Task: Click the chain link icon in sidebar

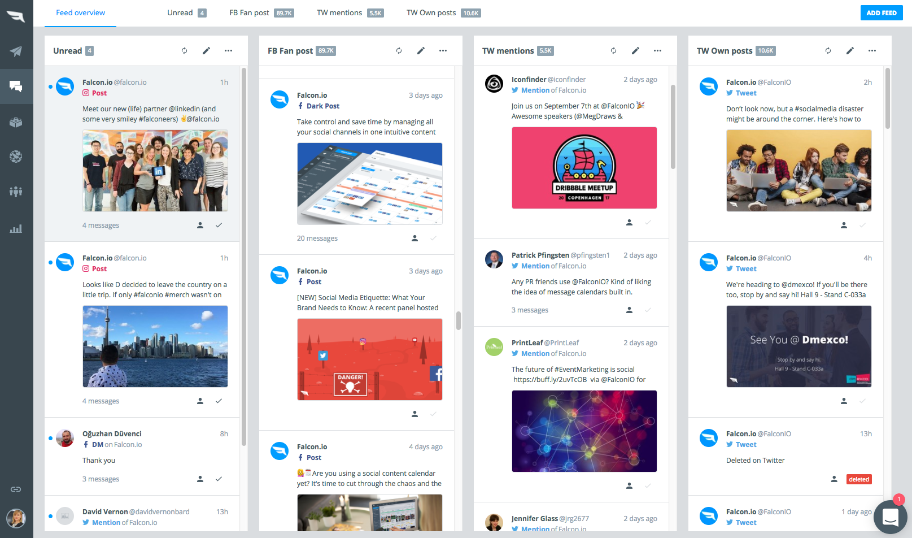Action: (x=16, y=489)
